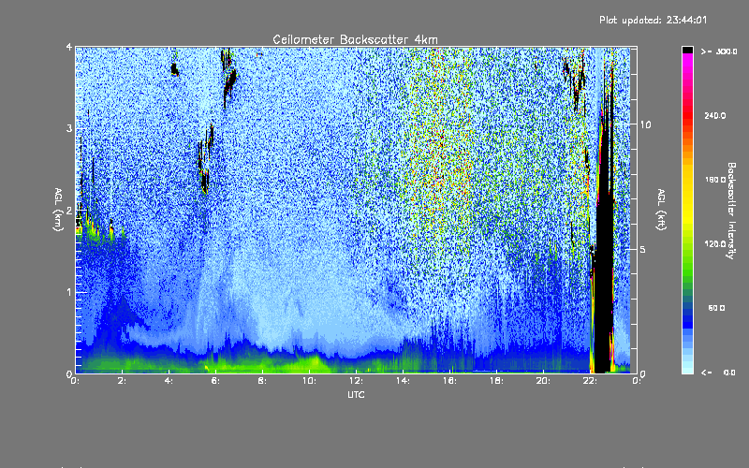The width and height of the screenshot is (749, 468).
Task: Click the "AGL (kft)" right axis label
Action: coord(662,210)
